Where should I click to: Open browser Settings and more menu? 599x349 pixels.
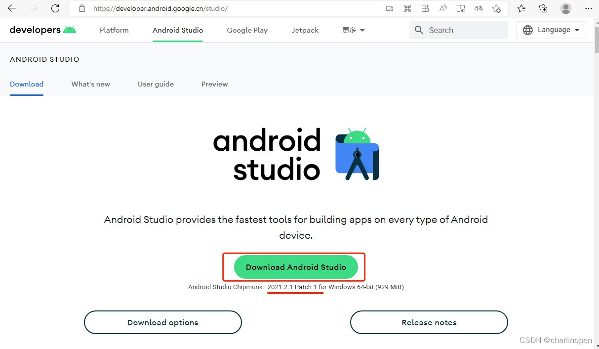point(588,8)
